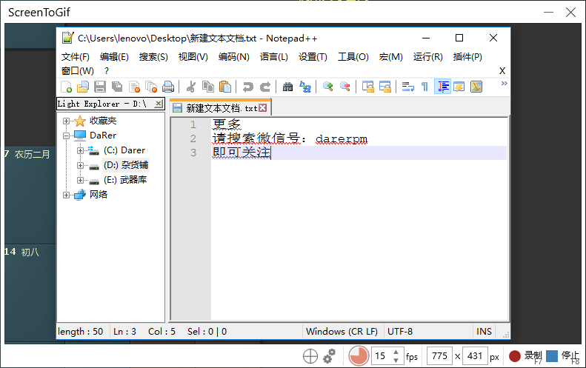Select the (E:) 武器库 drive
Screen dimensions: 586x368
coord(125,180)
